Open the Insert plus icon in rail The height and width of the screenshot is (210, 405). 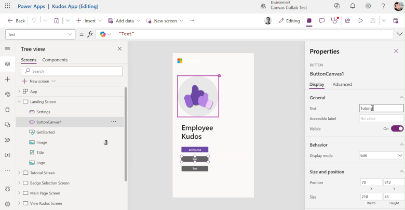pos(7,79)
